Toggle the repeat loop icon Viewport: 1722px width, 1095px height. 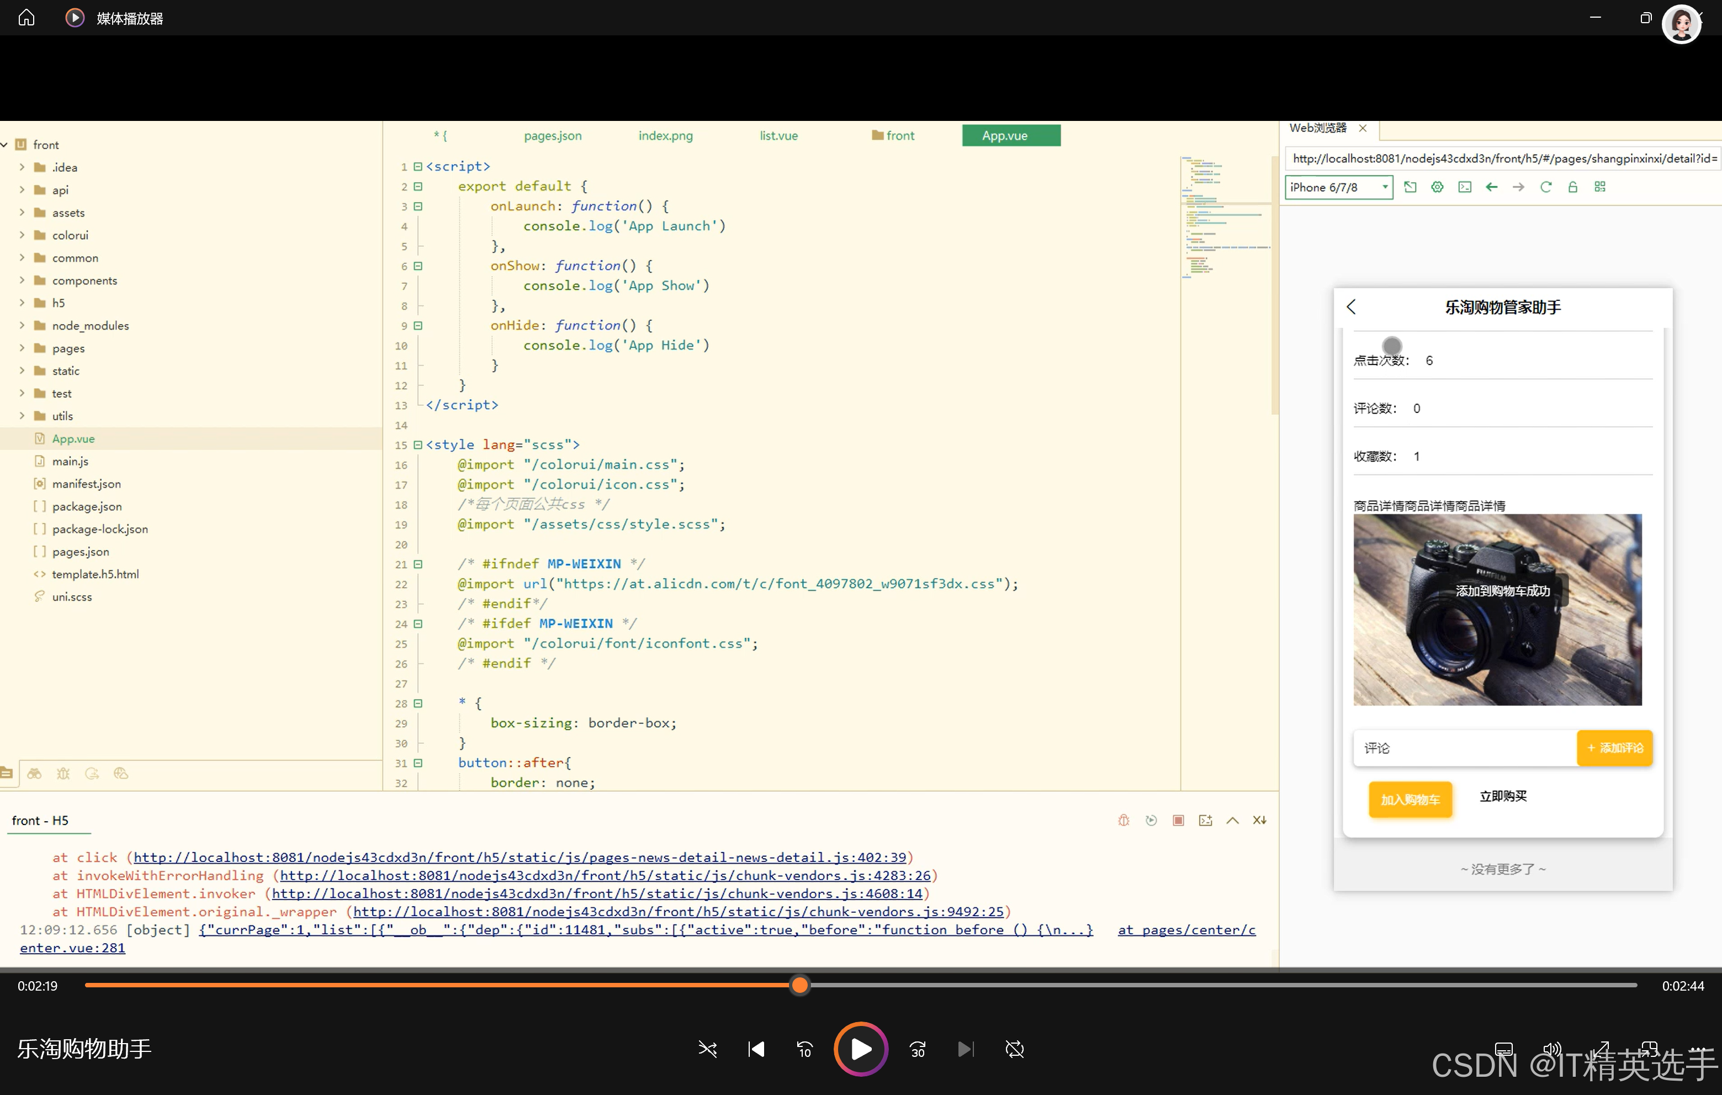pos(1014,1049)
